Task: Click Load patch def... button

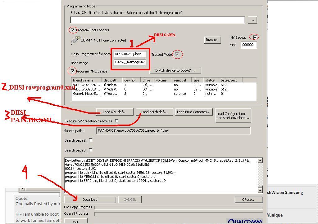Action: 154,112
